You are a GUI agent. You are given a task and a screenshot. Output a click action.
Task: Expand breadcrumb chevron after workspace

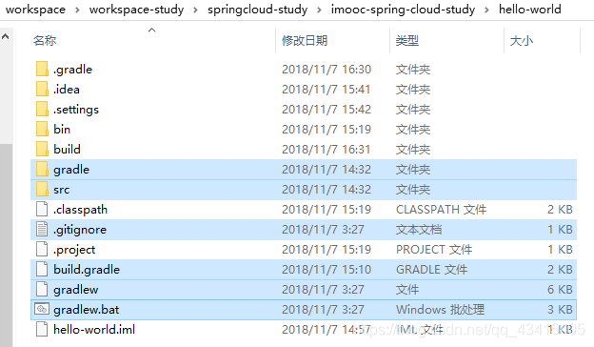[77, 10]
